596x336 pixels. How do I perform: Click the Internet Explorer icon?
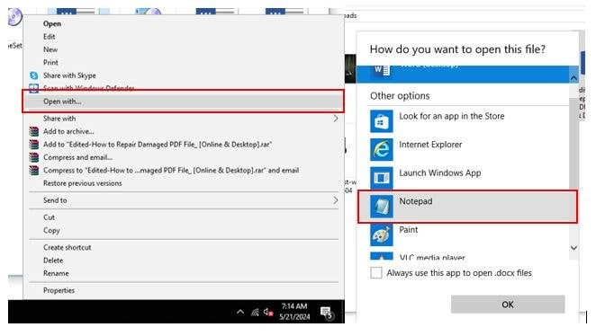(x=381, y=149)
